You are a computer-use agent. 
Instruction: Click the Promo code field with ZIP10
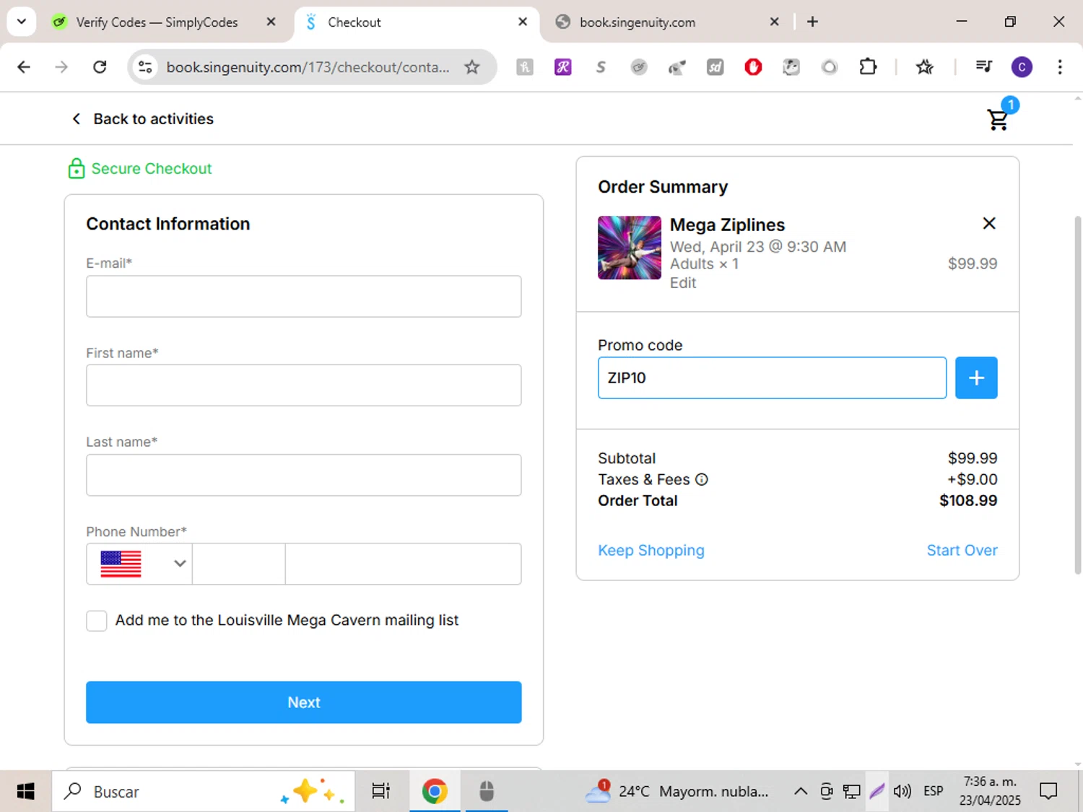pyautogui.click(x=772, y=377)
